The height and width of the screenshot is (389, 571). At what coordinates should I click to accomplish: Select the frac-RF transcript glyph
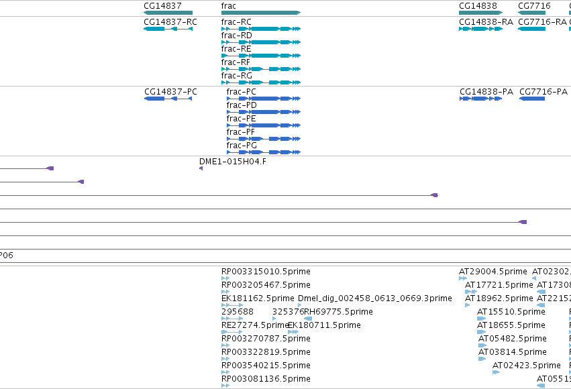point(261,69)
